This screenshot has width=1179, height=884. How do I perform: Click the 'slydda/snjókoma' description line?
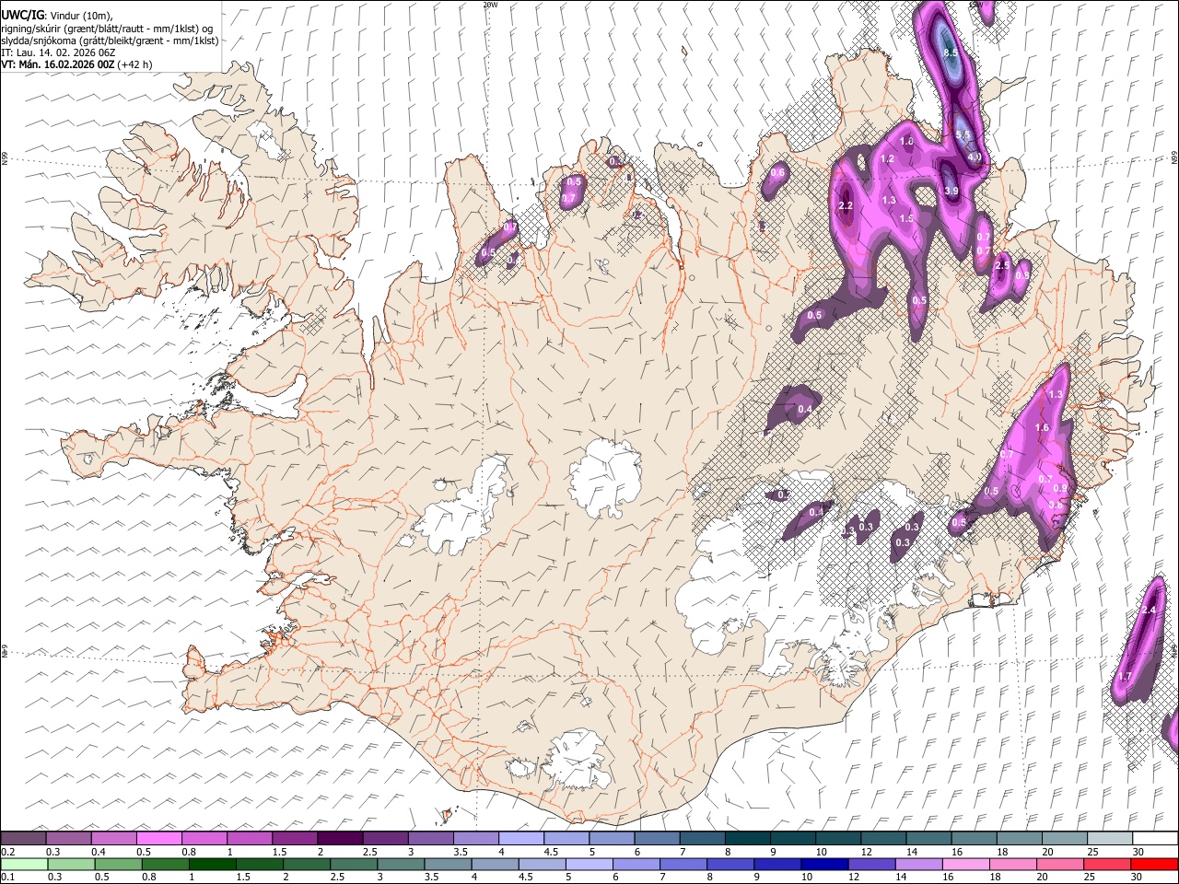(110, 41)
